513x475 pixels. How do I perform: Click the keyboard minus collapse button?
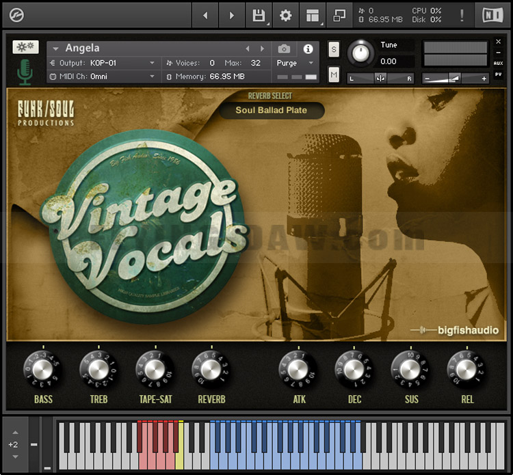pos(34,444)
